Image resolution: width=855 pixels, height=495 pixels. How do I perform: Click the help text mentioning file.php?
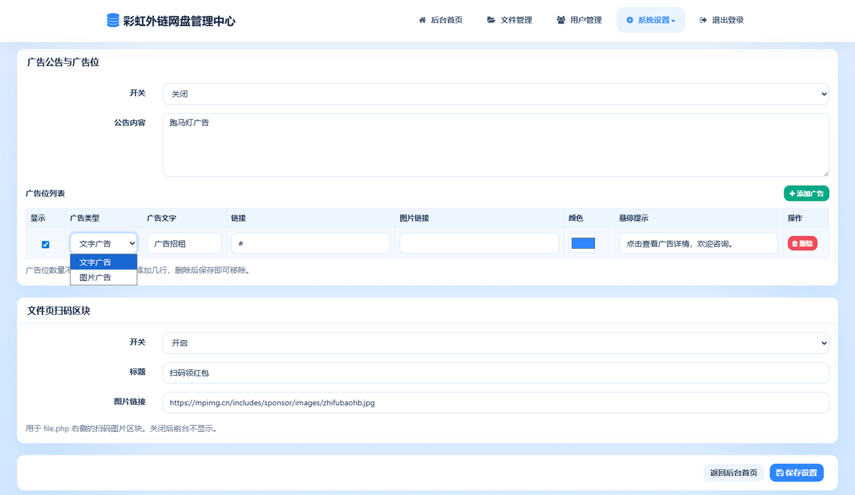[123, 429]
